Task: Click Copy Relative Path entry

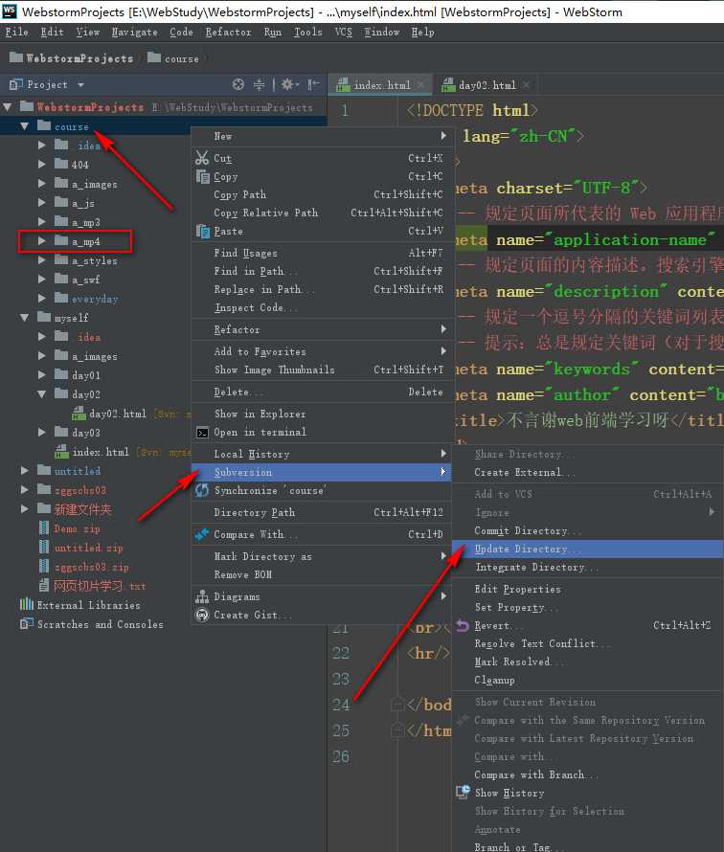Action: click(323, 213)
